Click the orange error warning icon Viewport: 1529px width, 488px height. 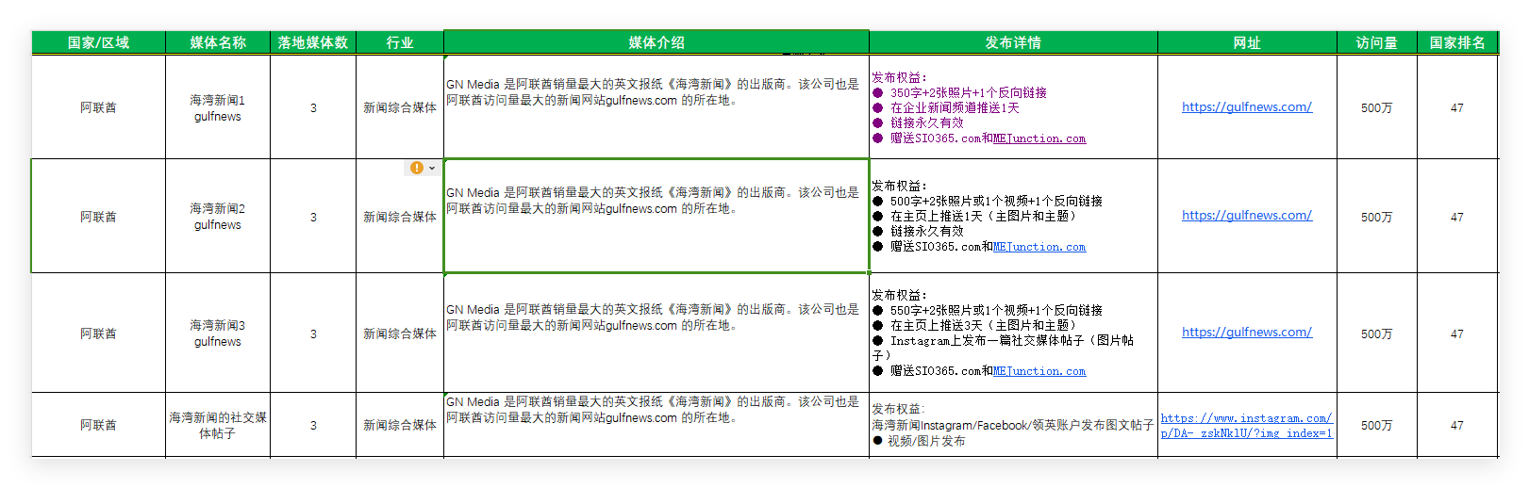[x=416, y=168]
